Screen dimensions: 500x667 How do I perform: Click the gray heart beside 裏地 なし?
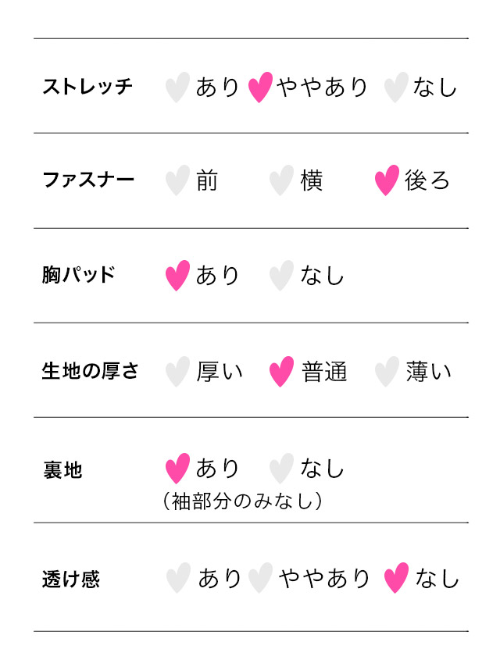[281, 469]
